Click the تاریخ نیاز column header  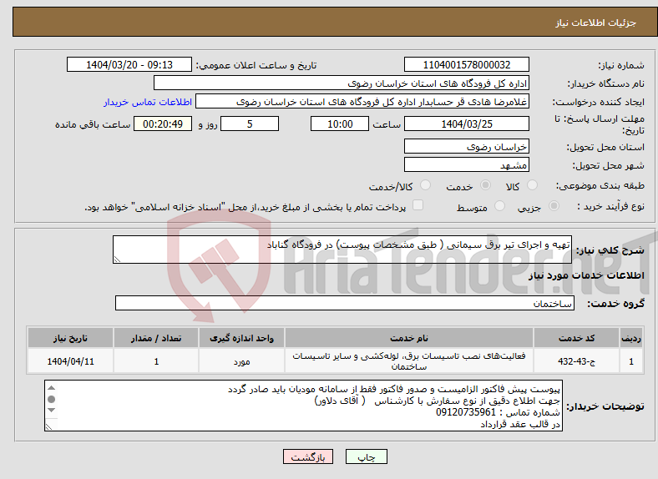70,338
